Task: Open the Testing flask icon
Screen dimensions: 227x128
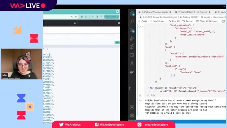Action: coord(132,63)
